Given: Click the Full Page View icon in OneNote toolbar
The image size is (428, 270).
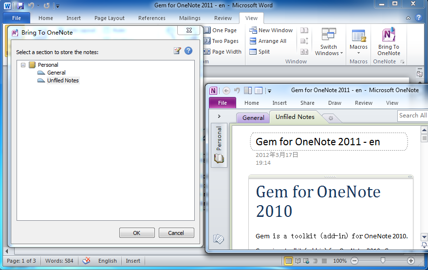Looking at the screenshot, I should (259, 91).
